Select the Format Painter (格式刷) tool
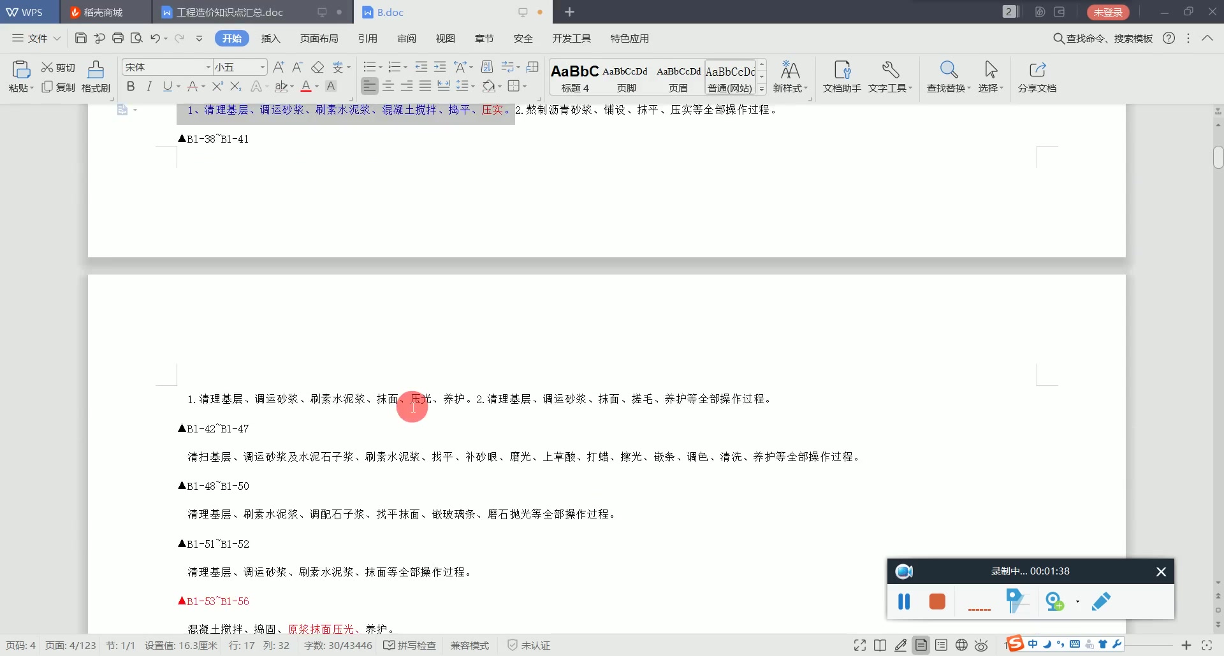Image resolution: width=1224 pixels, height=656 pixels. pyautogui.click(x=96, y=76)
